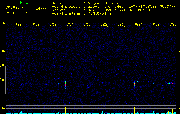This screenshot has height=114, width=180.
Task: Select the filename 03180820.png
Action: pyautogui.click(x=16, y=7)
